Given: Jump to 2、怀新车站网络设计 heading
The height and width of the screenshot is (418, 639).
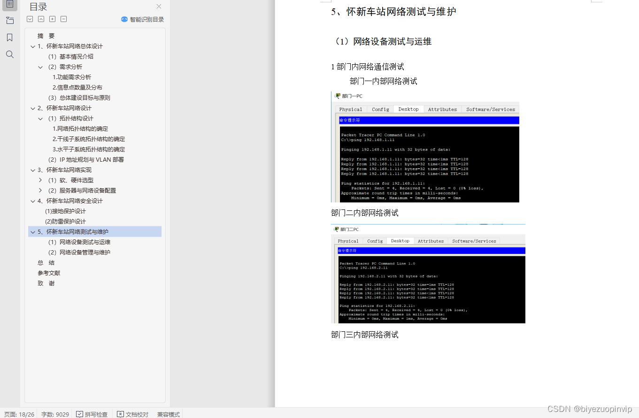Looking at the screenshot, I should [64, 108].
